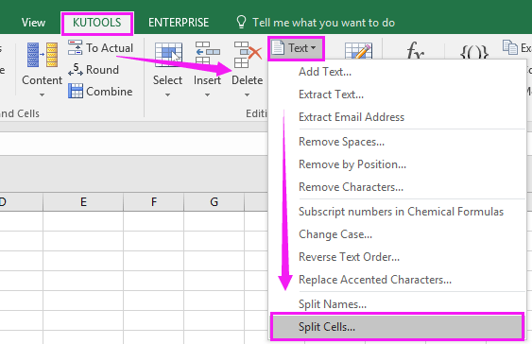Click the Combine cells icon
Screen dimensions: 532x344
click(75, 92)
